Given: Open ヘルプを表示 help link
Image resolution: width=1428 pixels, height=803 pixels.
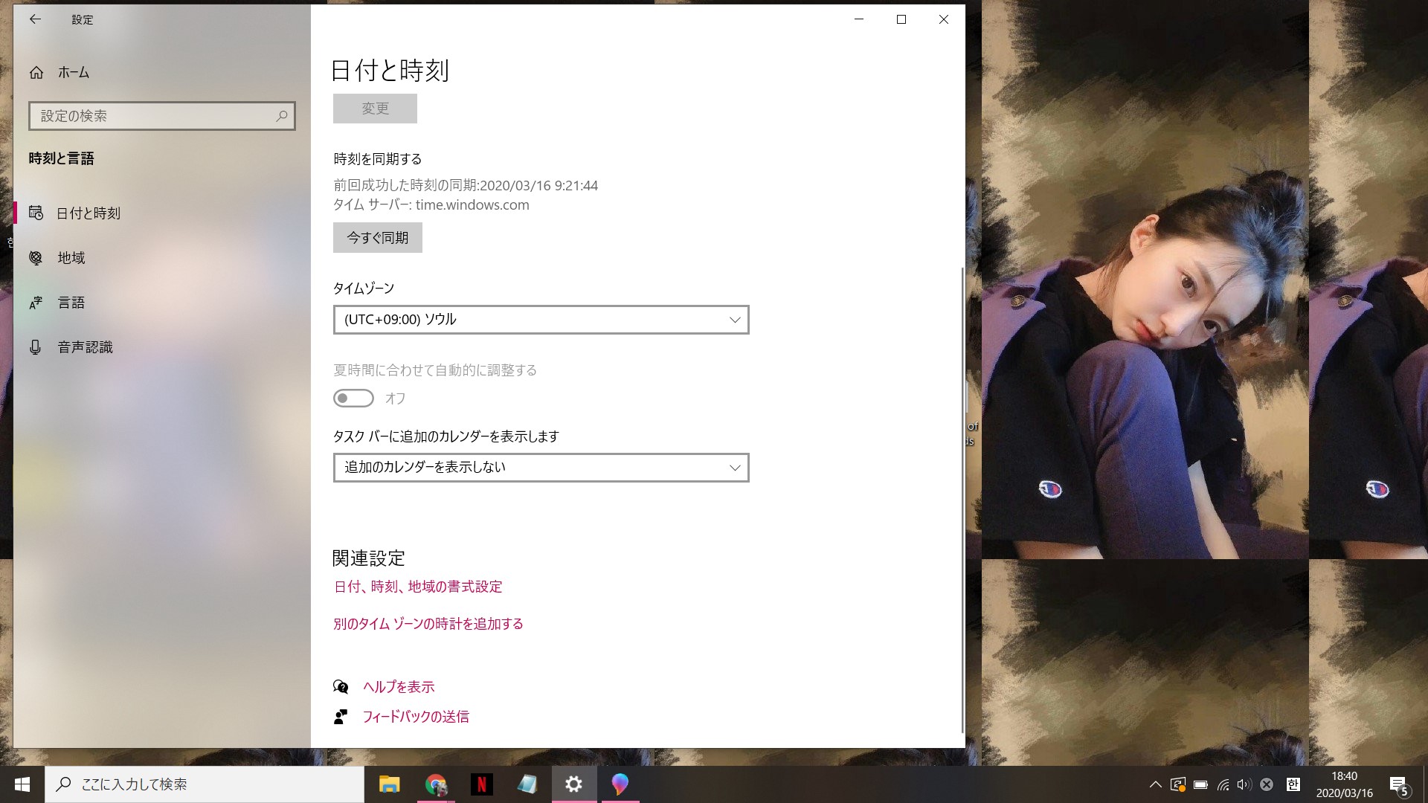Looking at the screenshot, I should (x=399, y=687).
